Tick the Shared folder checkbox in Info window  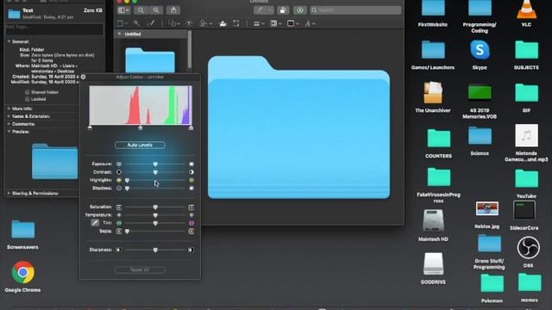click(x=27, y=92)
